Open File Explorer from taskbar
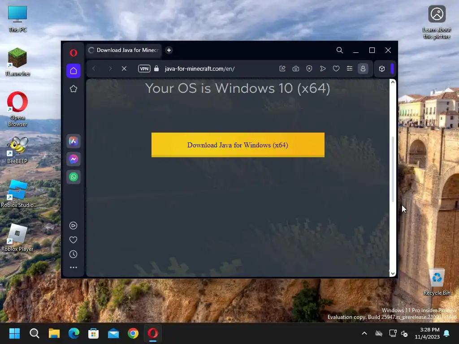The image size is (459, 344). (54, 333)
